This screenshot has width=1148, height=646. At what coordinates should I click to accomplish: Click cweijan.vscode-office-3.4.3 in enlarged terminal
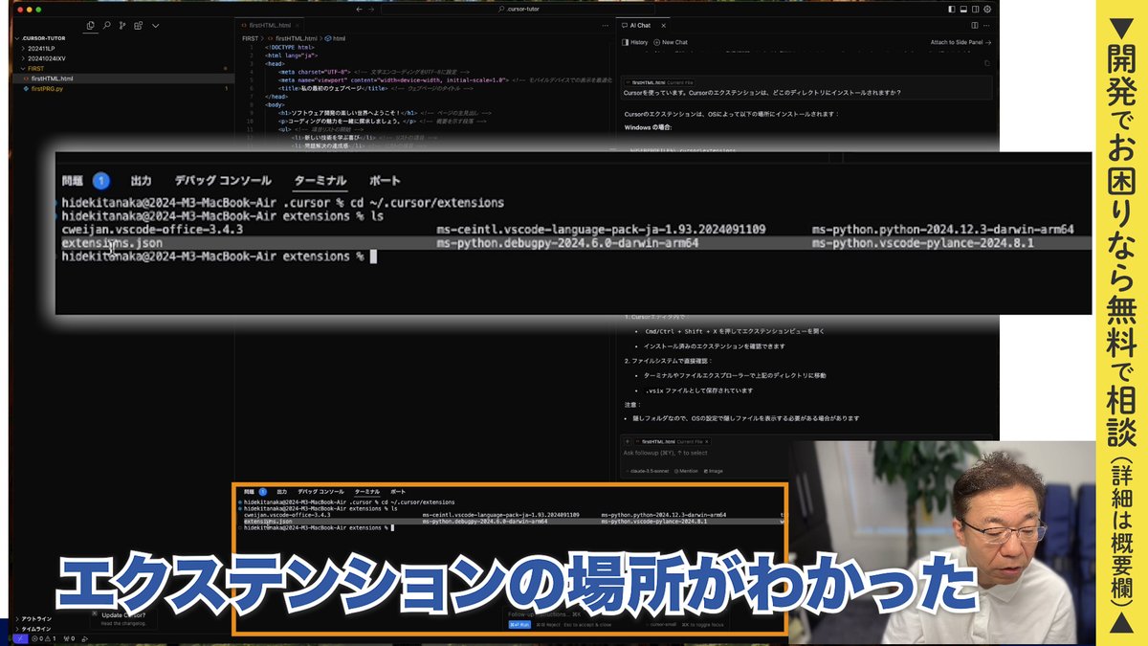point(152,230)
